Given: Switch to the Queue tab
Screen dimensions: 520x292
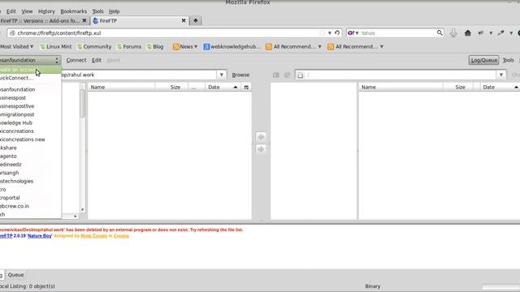Looking at the screenshot, I should point(15,275).
